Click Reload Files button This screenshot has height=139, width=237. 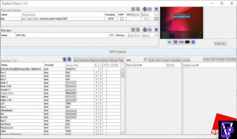[116, 60]
